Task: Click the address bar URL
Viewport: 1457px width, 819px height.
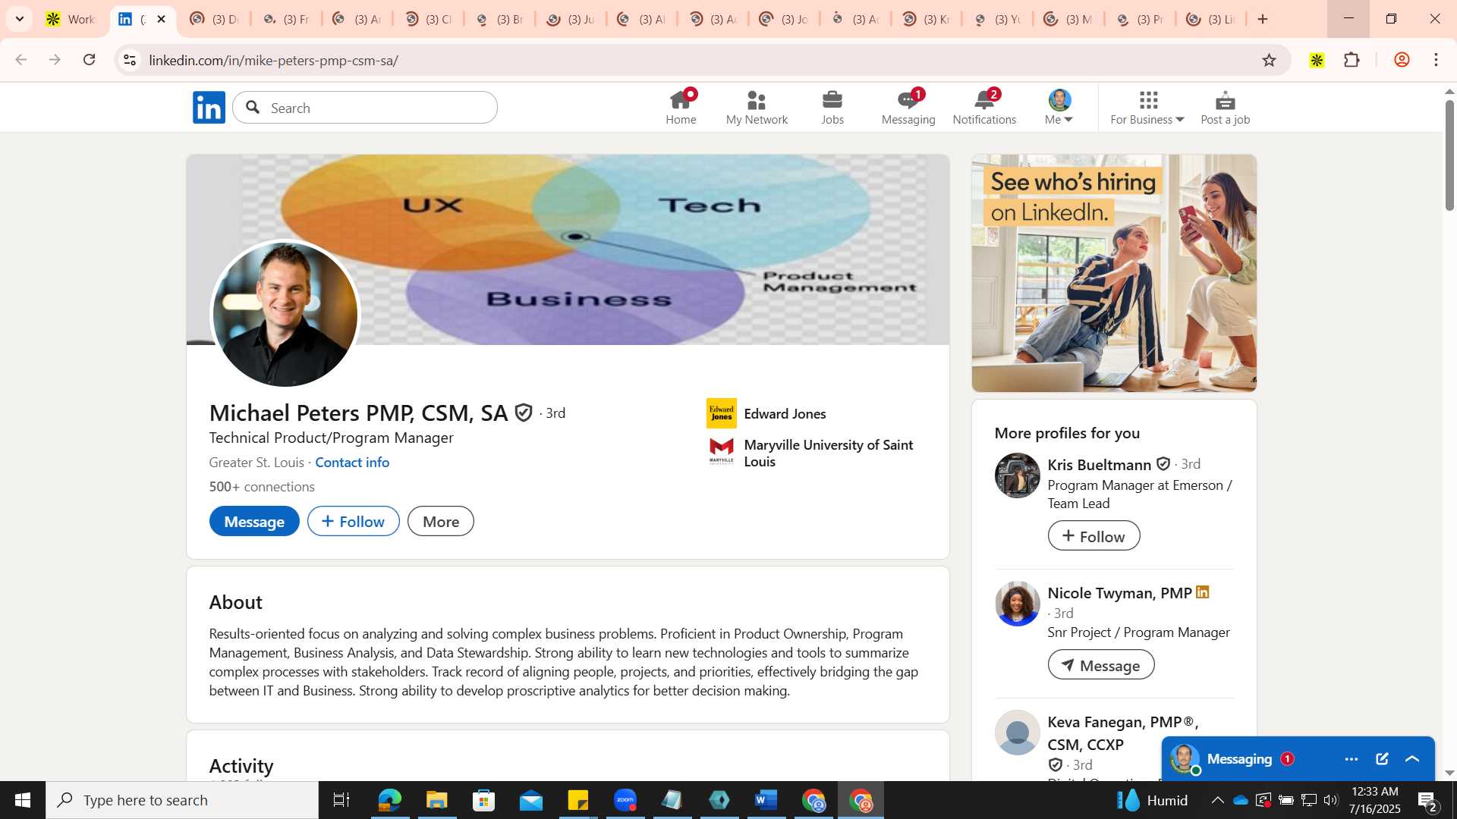Action: click(273, 60)
